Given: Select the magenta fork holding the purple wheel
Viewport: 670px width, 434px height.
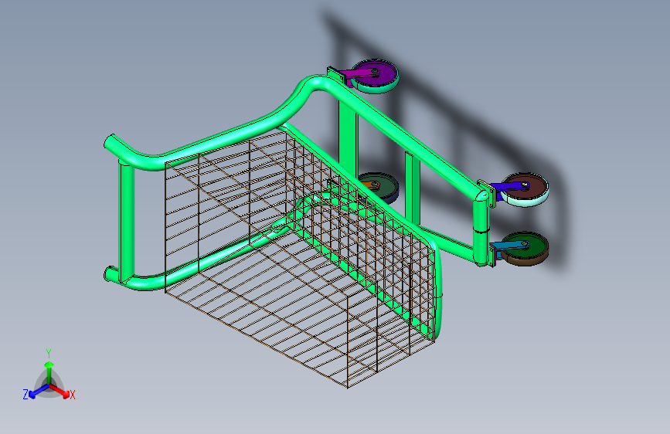Looking at the screenshot, I should 358,76.
